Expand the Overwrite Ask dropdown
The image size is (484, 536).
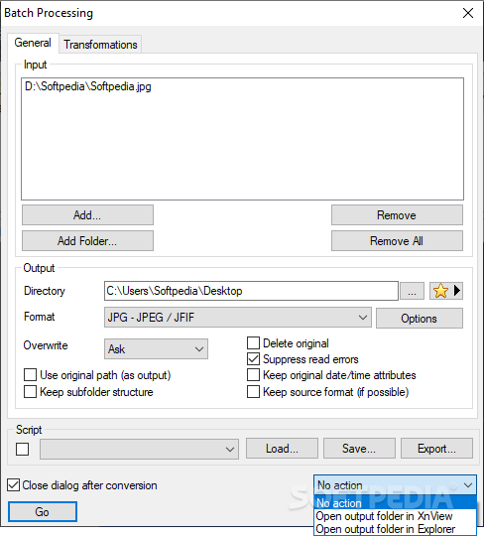[x=156, y=349]
